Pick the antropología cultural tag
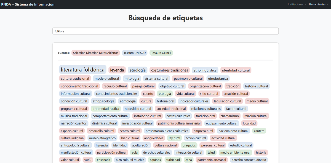The height and width of the screenshot is (163, 331). pyautogui.click(x=76, y=145)
